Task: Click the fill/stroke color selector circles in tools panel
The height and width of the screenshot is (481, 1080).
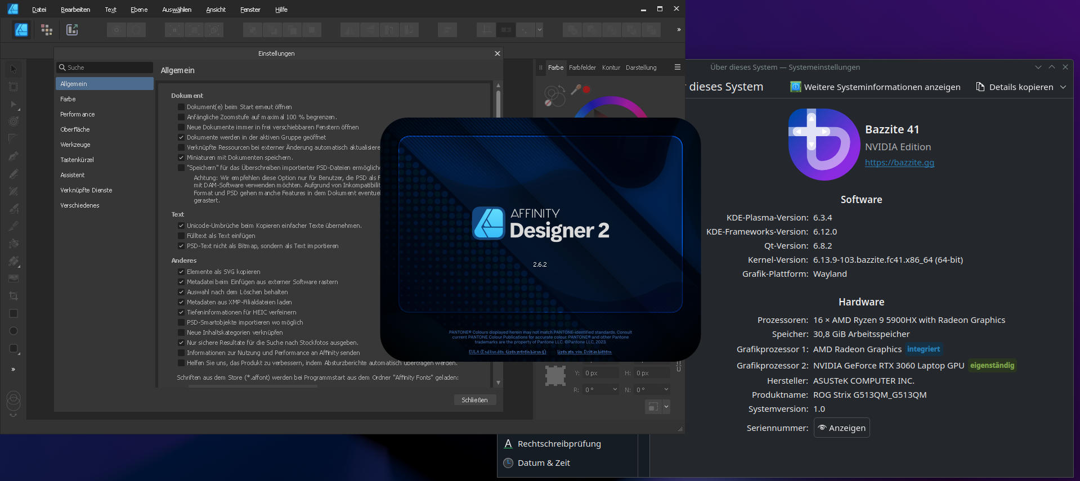Action: point(13,401)
